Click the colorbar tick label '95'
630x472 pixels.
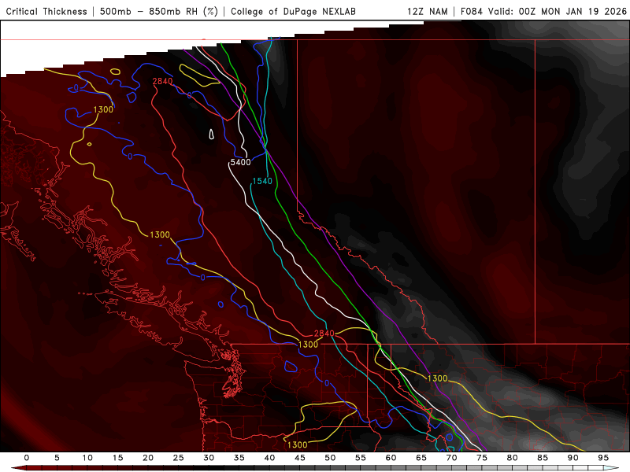click(603, 458)
